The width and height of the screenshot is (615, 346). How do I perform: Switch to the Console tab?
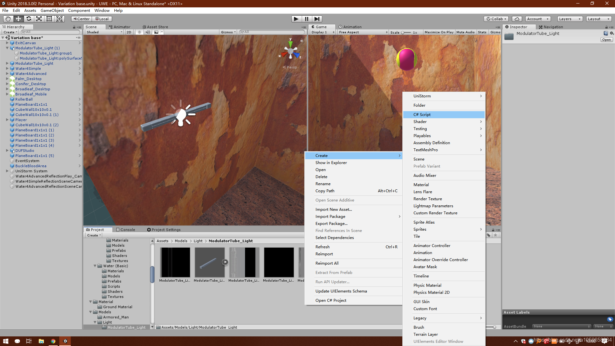point(125,230)
